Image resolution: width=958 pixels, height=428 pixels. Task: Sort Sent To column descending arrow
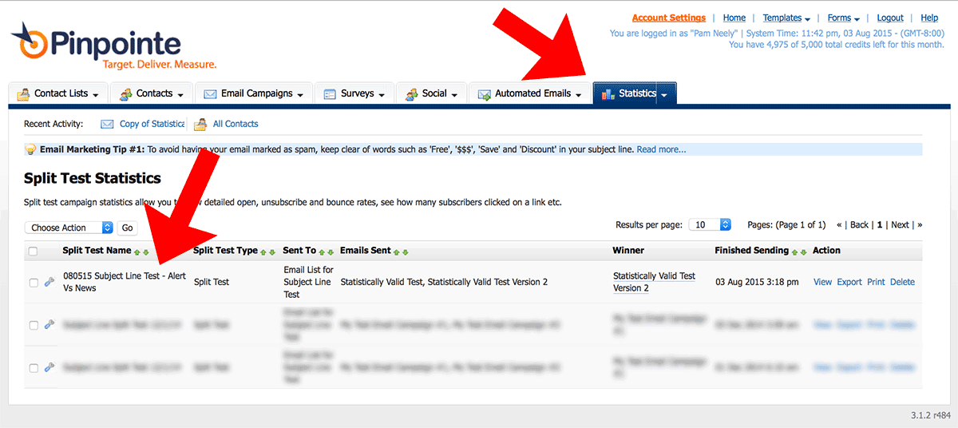331,252
